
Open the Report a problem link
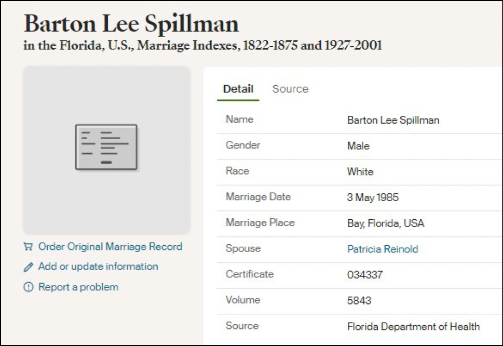tap(78, 287)
